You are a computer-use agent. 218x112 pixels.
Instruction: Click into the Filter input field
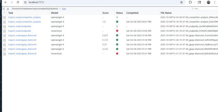(204, 9)
